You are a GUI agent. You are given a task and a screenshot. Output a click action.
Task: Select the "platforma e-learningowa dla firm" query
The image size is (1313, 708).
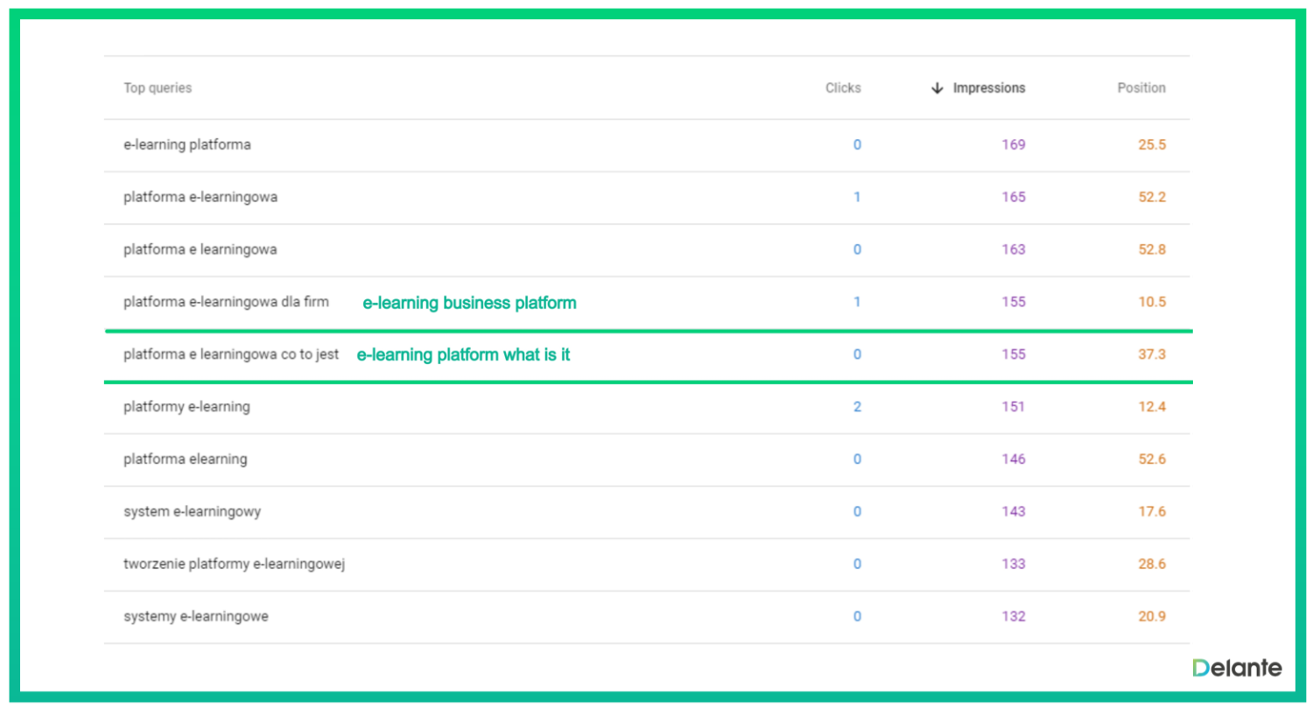226,302
